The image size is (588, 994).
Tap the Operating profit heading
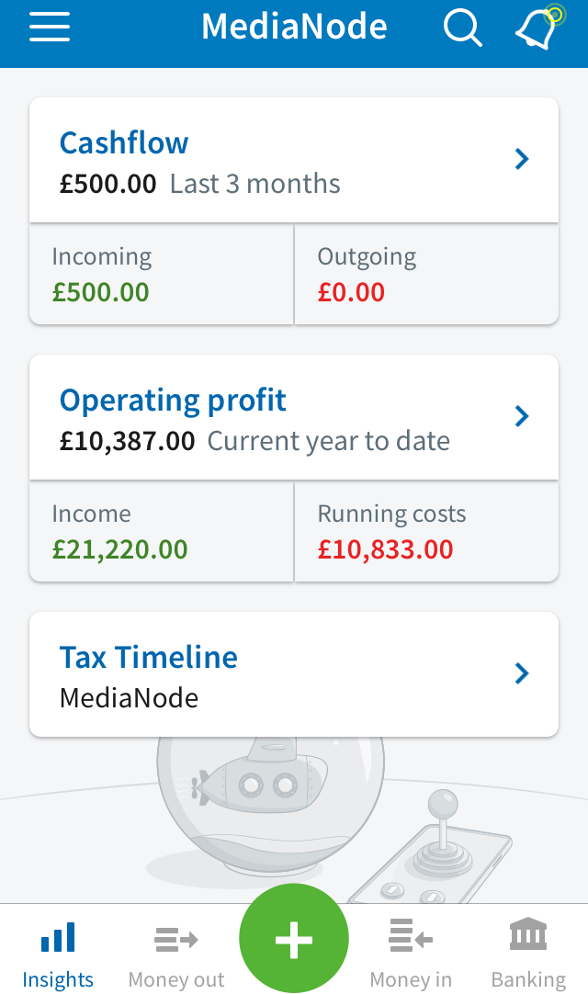172,401
